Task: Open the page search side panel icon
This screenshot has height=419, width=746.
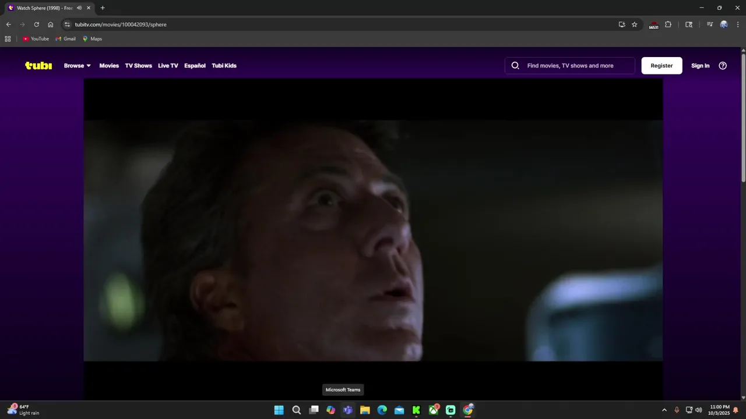Action: (689, 24)
